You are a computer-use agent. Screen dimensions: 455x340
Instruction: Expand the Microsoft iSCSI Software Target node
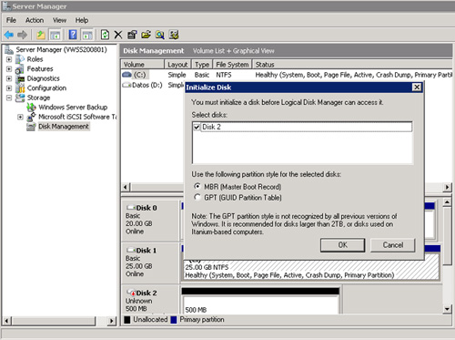pyautogui.click(x=20, y=117)
